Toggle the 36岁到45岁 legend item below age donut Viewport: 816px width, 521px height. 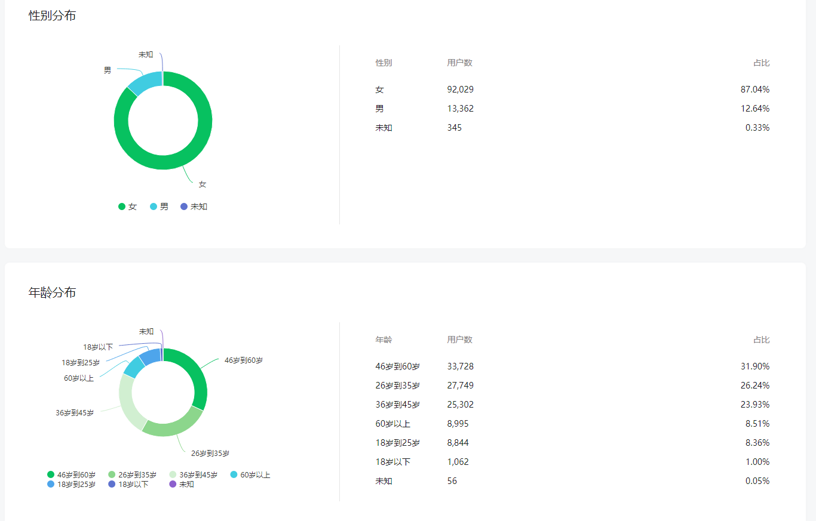pos(194,475)
